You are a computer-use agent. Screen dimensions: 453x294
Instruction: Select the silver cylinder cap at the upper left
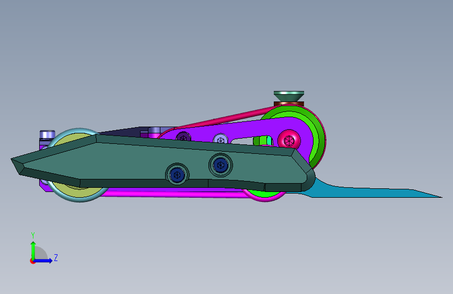tap(48, 134)
